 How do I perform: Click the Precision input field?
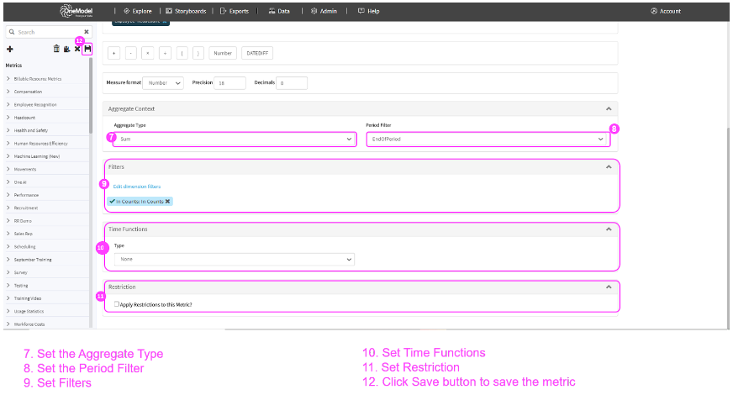click(229, 83)
